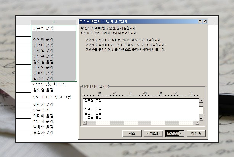Click the preview scroll-right arrow
This screenshot has height=157, width=234.
pyautogui.click(x=197, y=123)
